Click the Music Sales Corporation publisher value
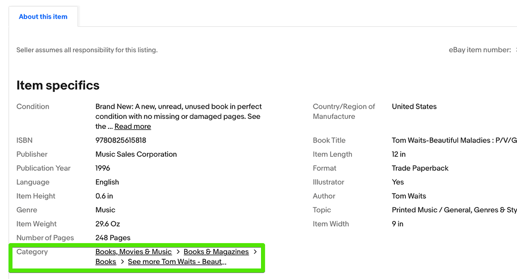 click(x=136, y=154)
